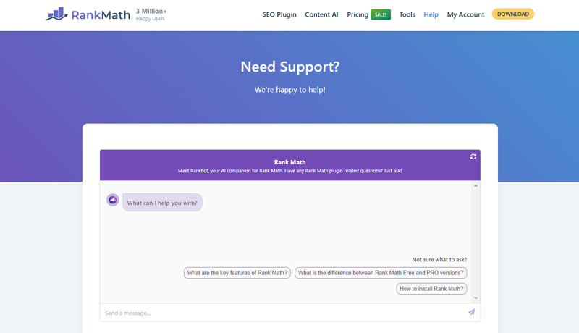Click the 'Meet RankBot' description text
Viewport: 579px width, 333px height.
[290, 171]
